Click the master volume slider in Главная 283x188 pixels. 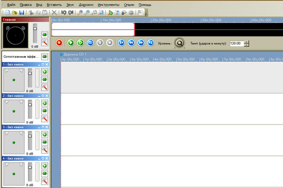click(35, 28)
